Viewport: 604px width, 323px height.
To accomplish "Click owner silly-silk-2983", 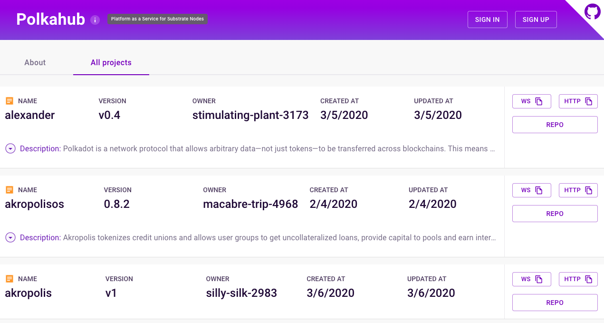I will coord(241,293).
